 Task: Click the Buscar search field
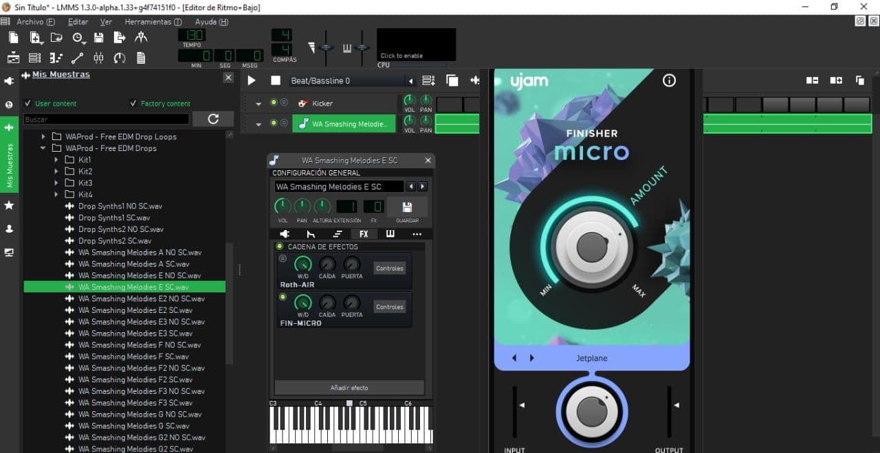(107, 119)
